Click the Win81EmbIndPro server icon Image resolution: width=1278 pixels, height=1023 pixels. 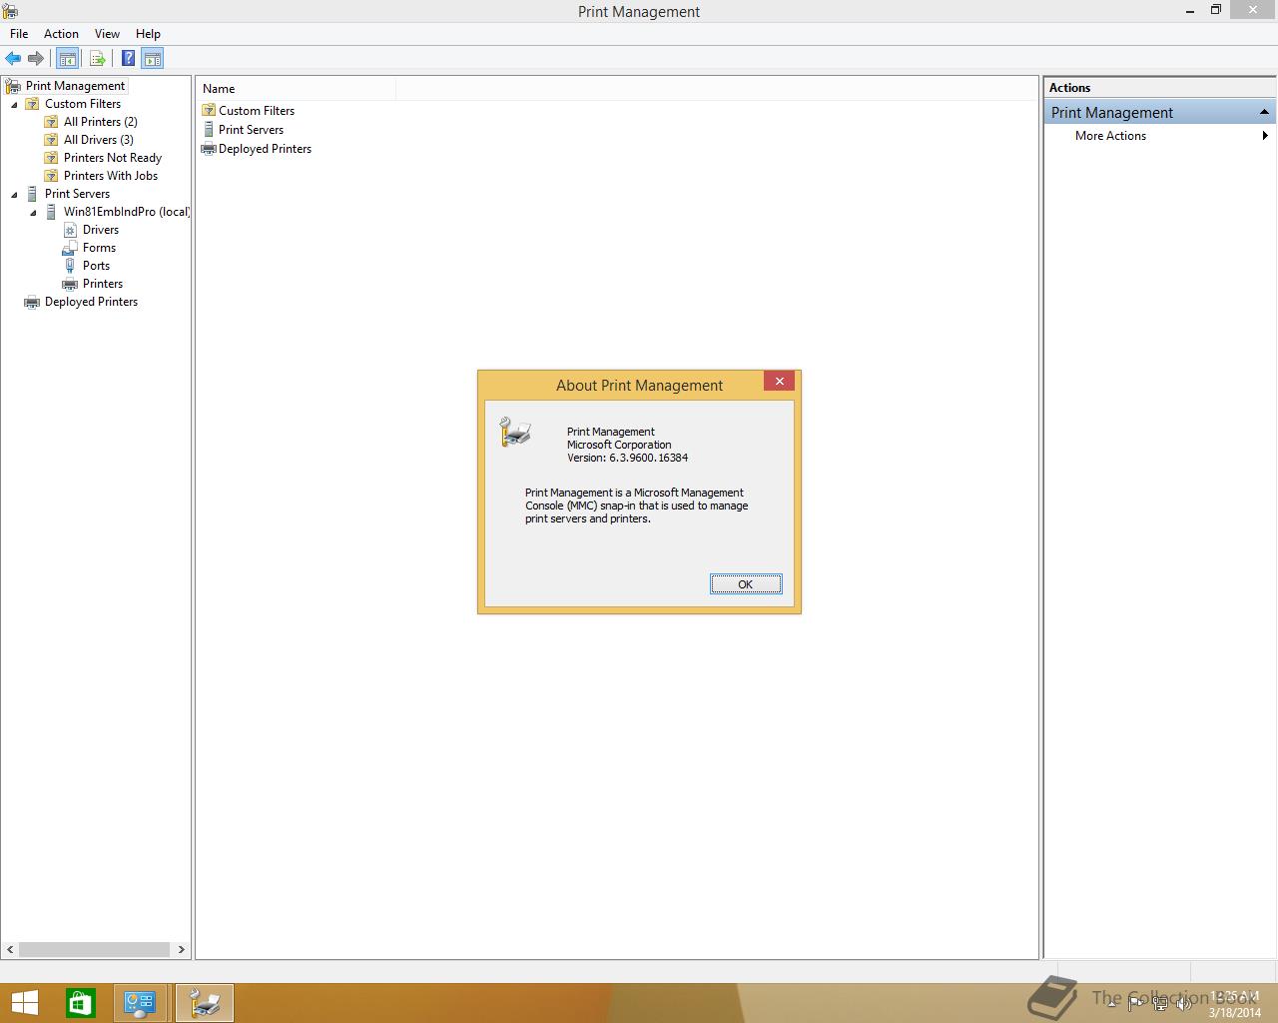[51, 212]
